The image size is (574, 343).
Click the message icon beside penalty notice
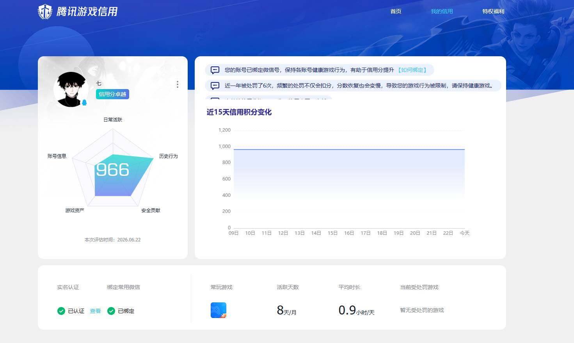pos(215,86)
